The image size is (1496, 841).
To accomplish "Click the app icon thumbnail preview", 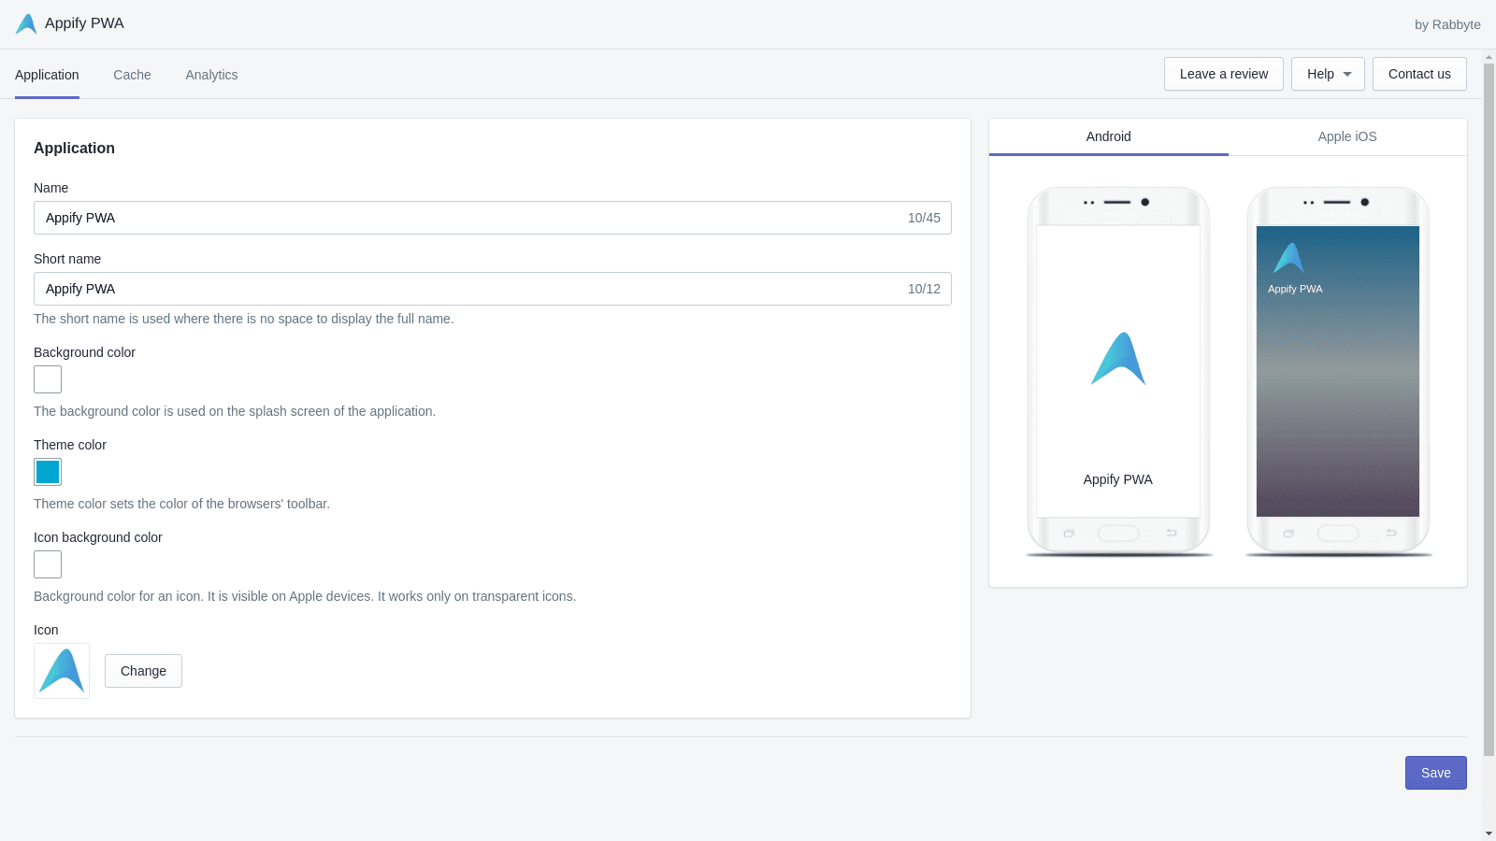I will pos(62,671).
